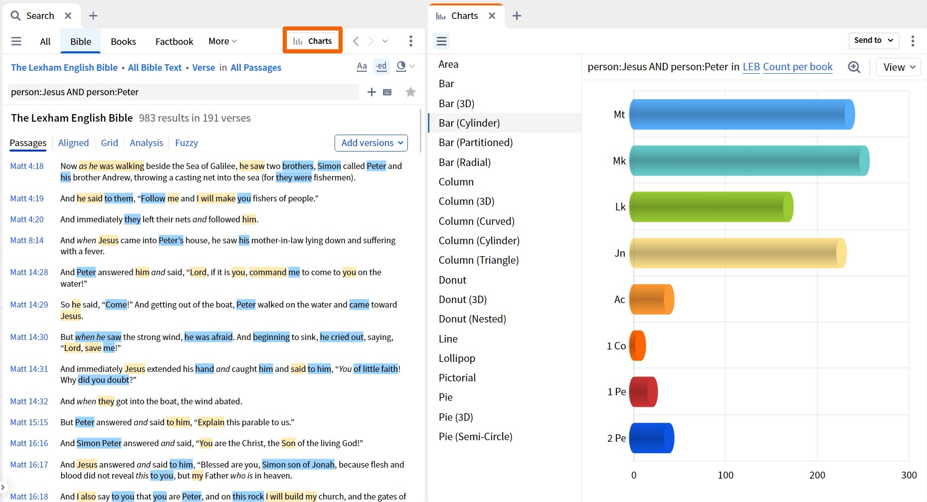
Task: Open the Matt 14:28 verse reference
Action: pyautogui.click(x=29, y=272)
